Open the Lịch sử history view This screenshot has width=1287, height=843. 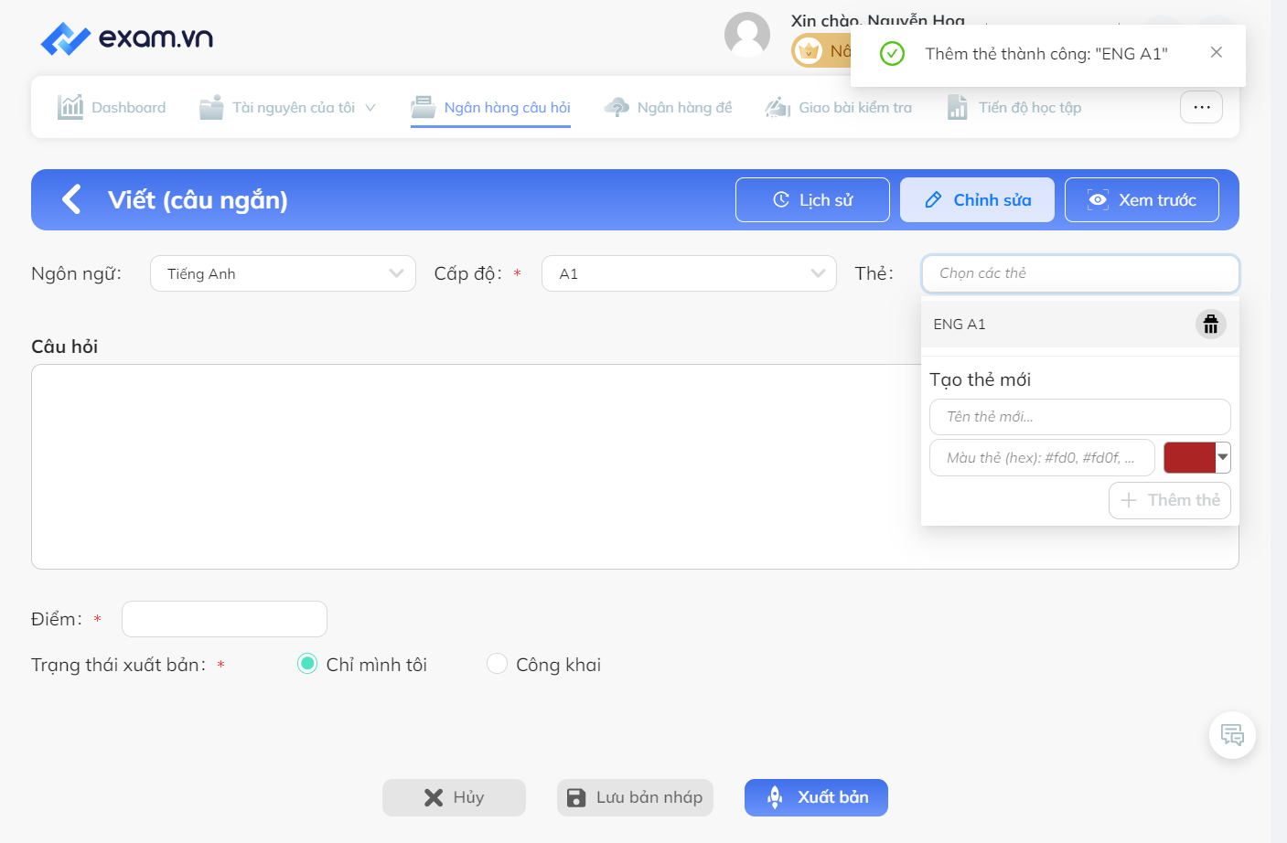tap(812, 199)
